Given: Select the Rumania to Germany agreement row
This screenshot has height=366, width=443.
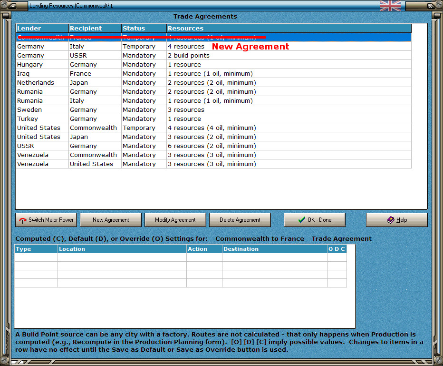Looking at the screenshot, I should click(x=213, y=92).
